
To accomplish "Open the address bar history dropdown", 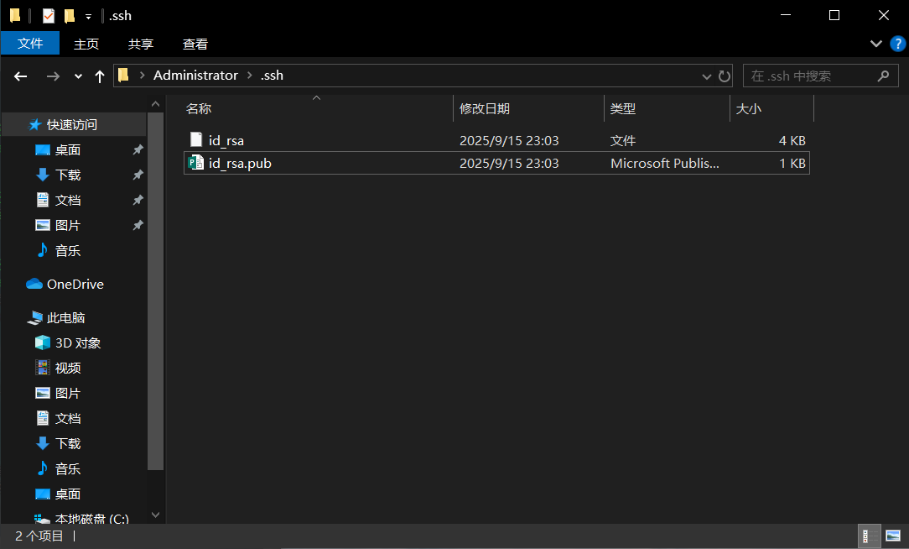I will coord(706,76).
